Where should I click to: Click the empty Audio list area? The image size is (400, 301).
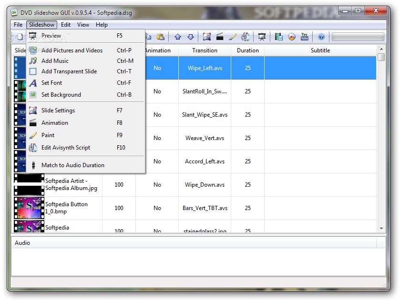(x=198, y=262)
